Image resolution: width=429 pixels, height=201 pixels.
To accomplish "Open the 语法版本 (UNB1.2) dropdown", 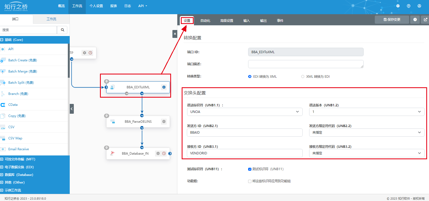I will click(x=366, y=112).
